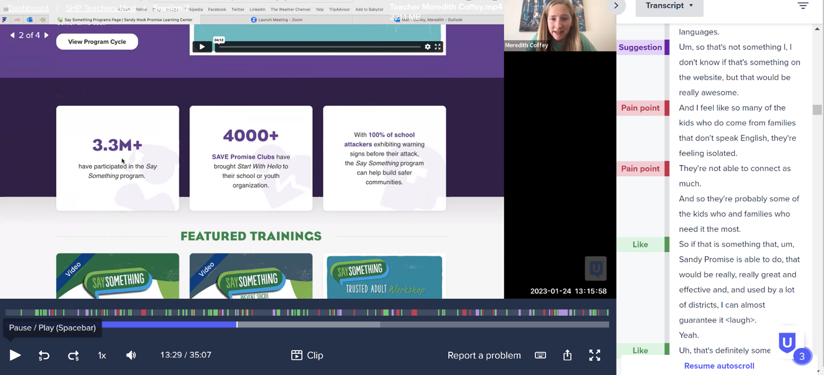
Task: Click transcript text 'And so they're probably some'
Action: [x=739, y=214]
